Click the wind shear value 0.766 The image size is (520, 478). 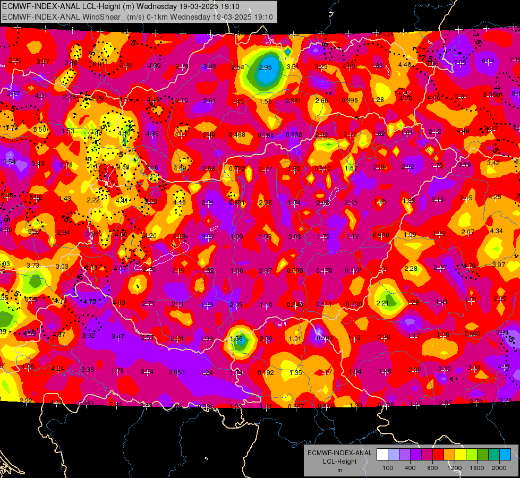coord(266,135)
